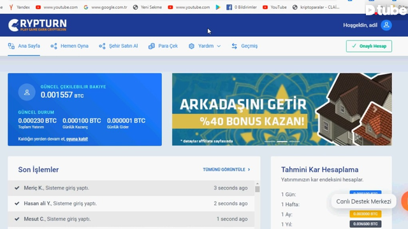Open the Canlı Destek Merkezi chat

coord(363,202)
